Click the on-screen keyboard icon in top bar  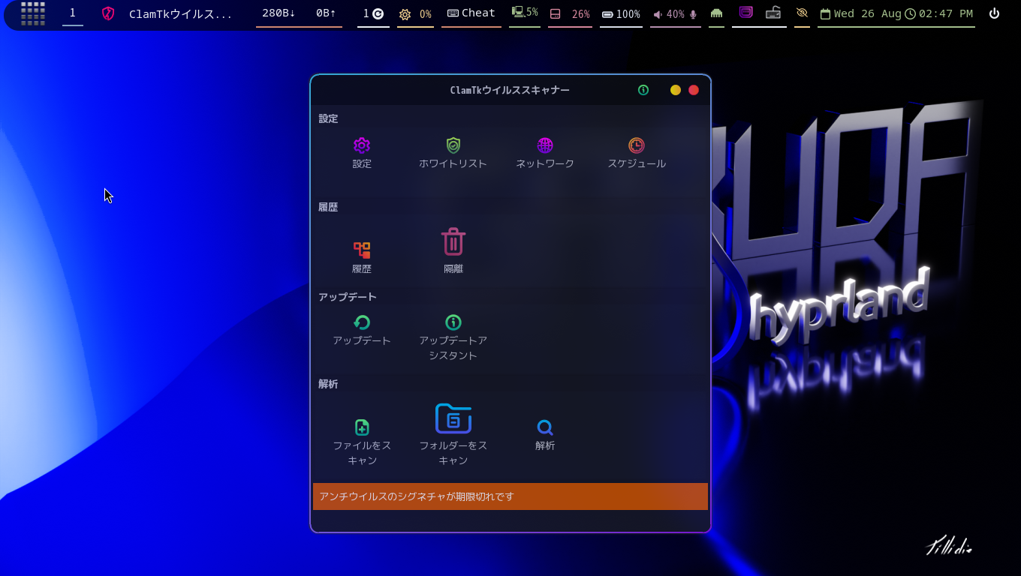[x=773, y=13]
